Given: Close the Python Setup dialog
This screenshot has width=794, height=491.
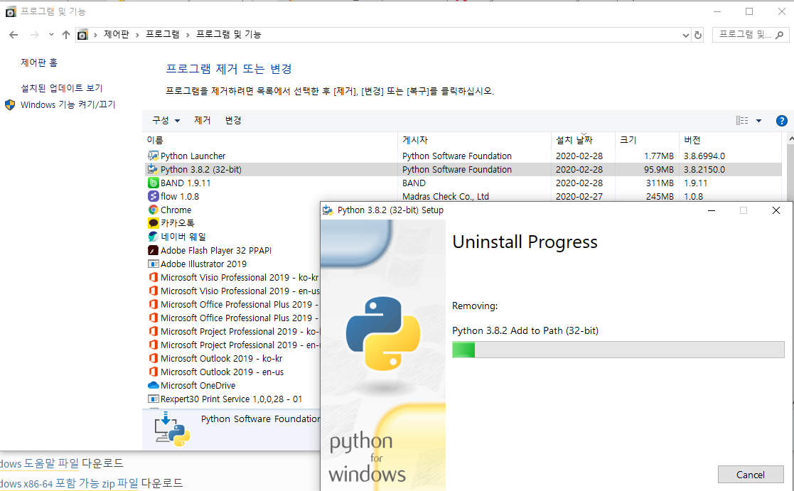Looking at the screenshot, I should [776, 210].
